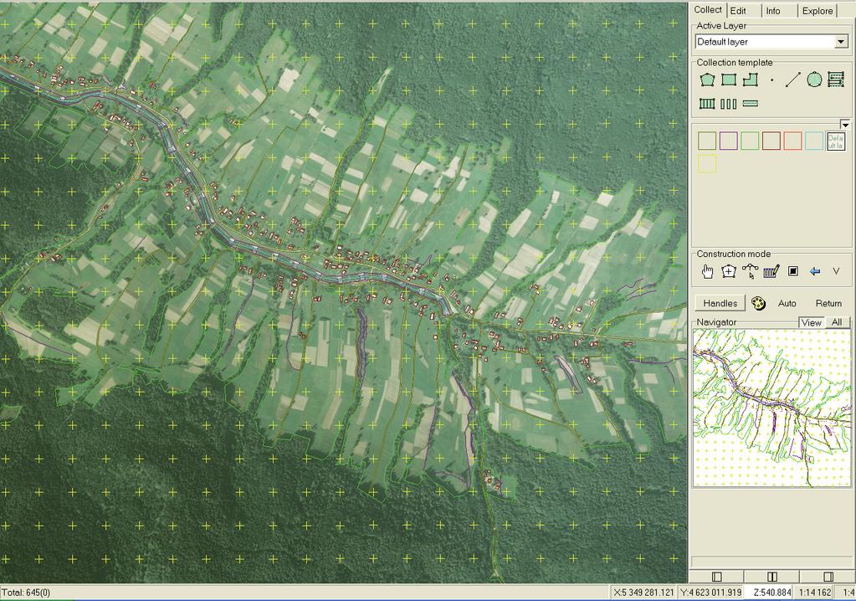Viewport: 856px width, 601px height.
Task: Select the point collection template
Action: 772,80
